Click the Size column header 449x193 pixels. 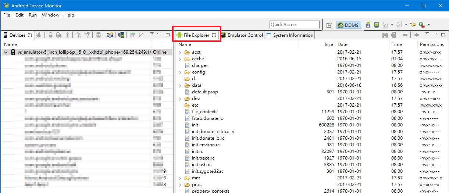(317, 44)
